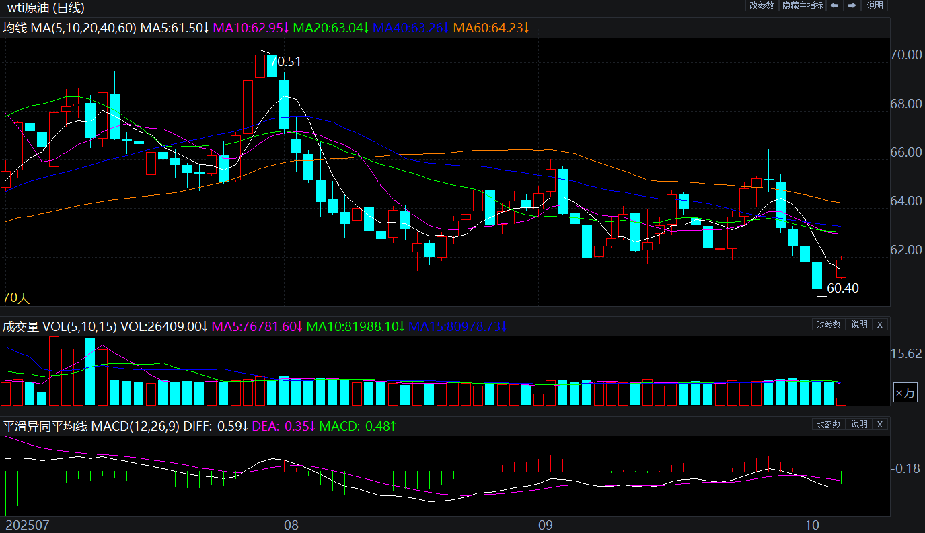Close the 成交量 volume panel with X
This screenshot has height=533, width=925.
point(879,324)
